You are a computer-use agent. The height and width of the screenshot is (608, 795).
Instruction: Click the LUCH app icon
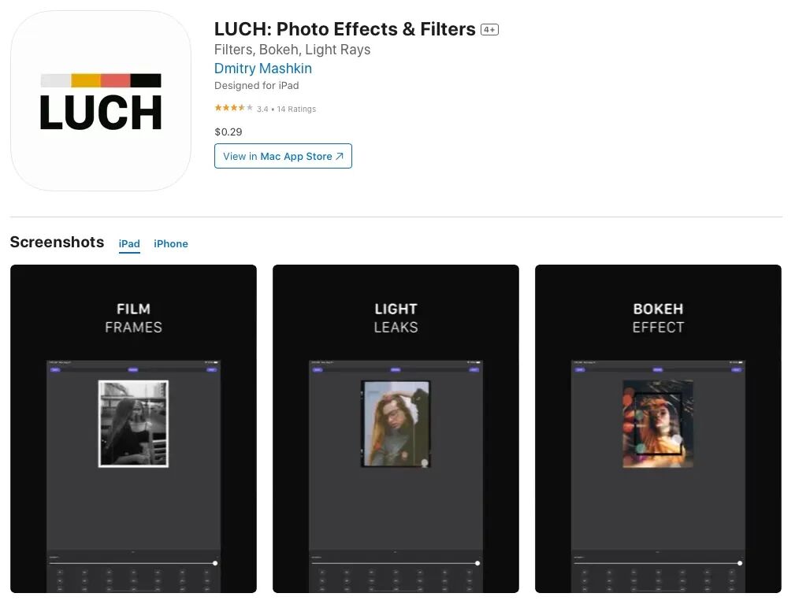pyautogui.click(x=101, y=101)
